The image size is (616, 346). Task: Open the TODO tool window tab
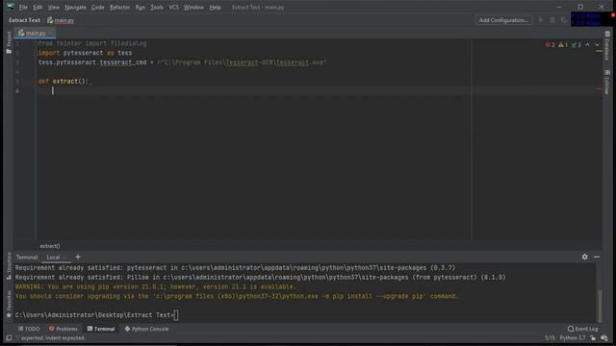pos(29,329)
